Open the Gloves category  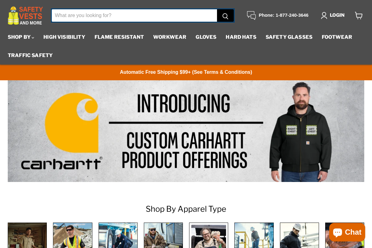pos(206,37)
